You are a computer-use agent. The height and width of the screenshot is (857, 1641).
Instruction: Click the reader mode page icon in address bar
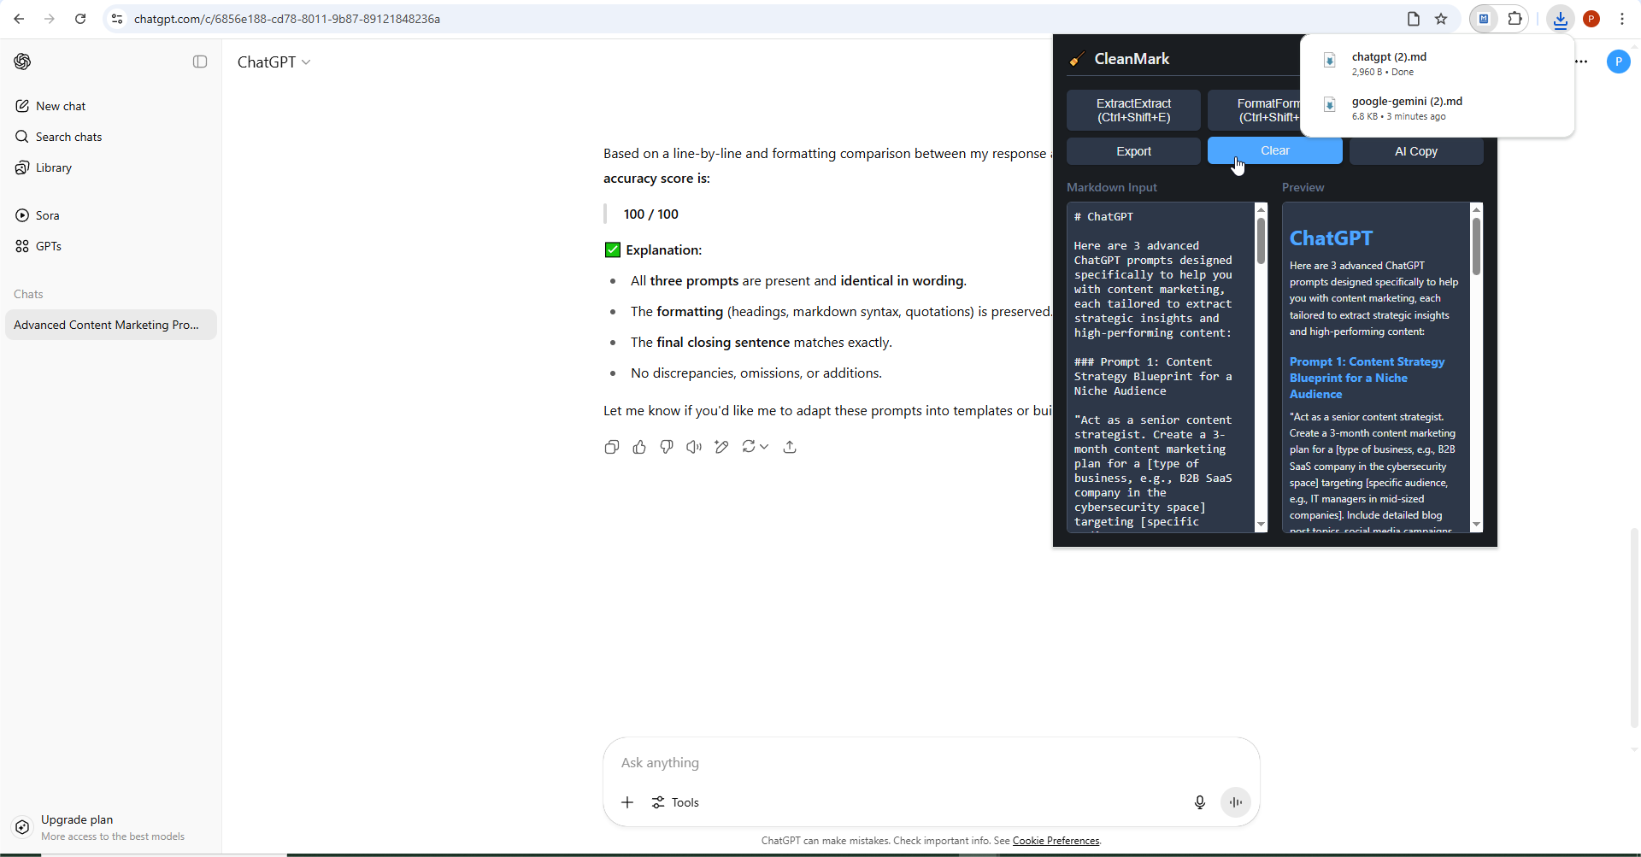click(x=1414, y=19)
